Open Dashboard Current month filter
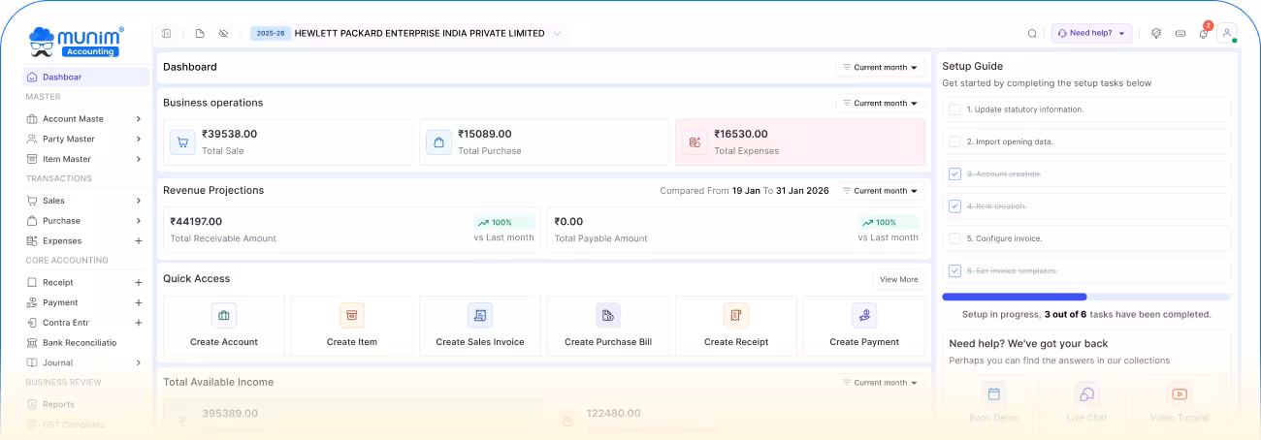The height and width of the screenshot is (440, 1261). tap(881, 68)
